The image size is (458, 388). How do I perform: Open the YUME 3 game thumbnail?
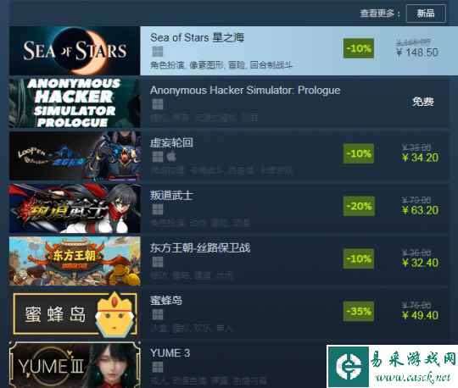(75, 364)
